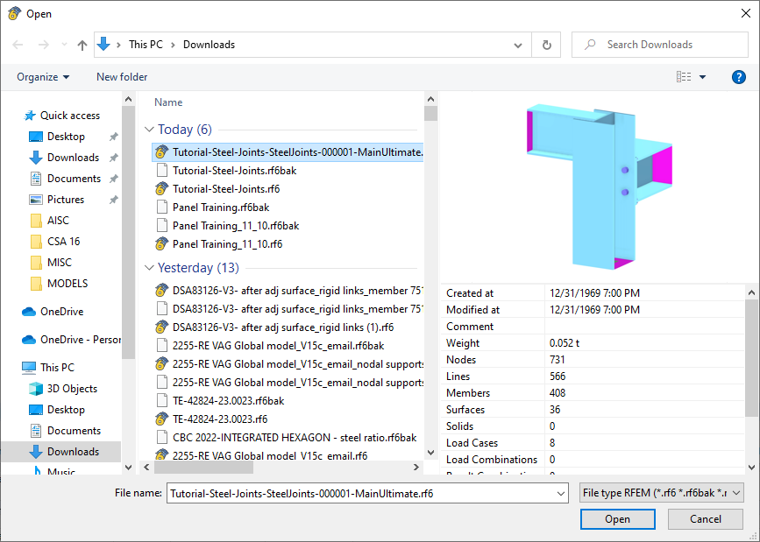Click properties panel scroll down arrow
760x542 pixels.
pyautogui.click(x=751, y=468)
